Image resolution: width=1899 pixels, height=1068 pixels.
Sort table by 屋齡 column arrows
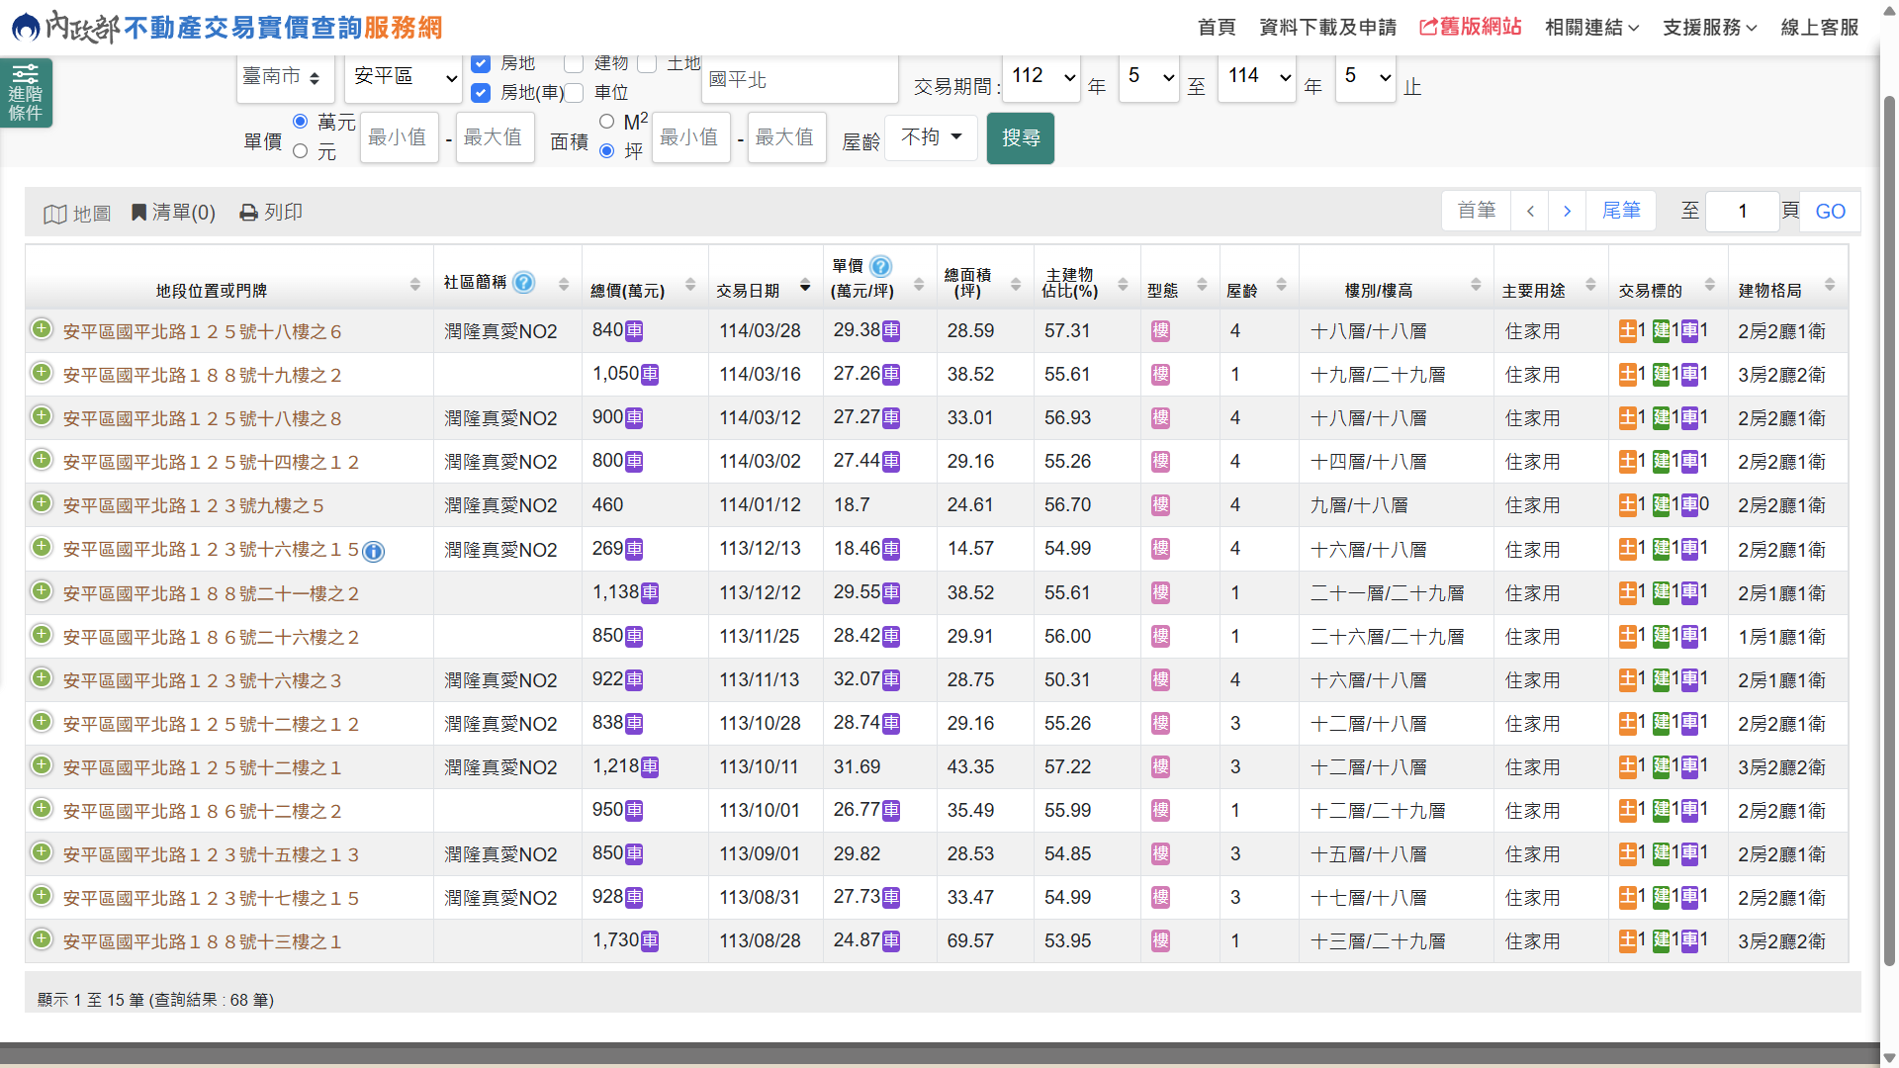tap(1281, 285)
